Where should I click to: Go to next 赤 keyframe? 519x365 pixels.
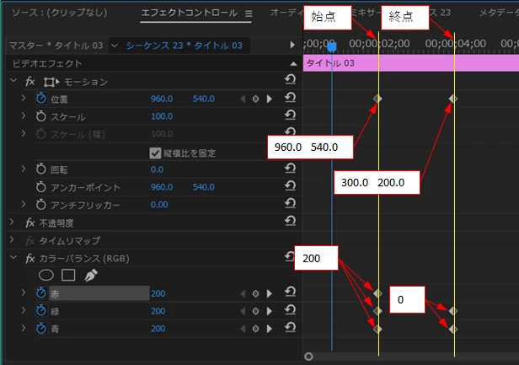270,293
